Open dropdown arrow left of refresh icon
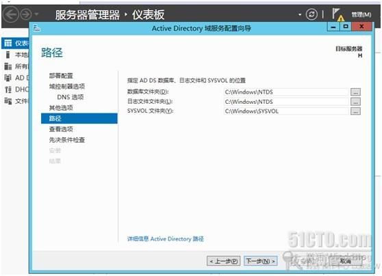Image resolution: width=382 pixels, height=276 pixels. (300, 14)
